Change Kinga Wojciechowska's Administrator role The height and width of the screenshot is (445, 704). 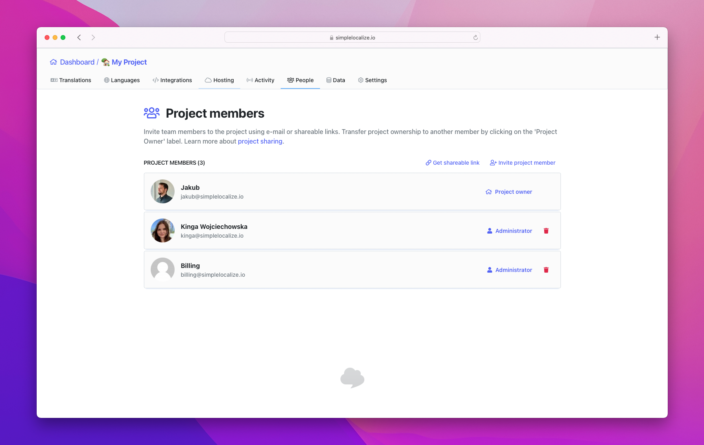click(x=509, y=231)
